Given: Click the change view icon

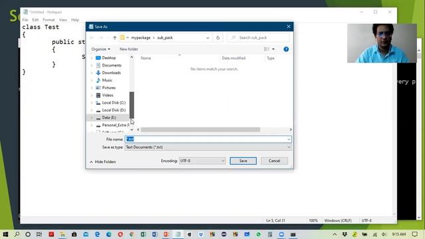Looking at the screenshot, I should (x=267, y=49).
